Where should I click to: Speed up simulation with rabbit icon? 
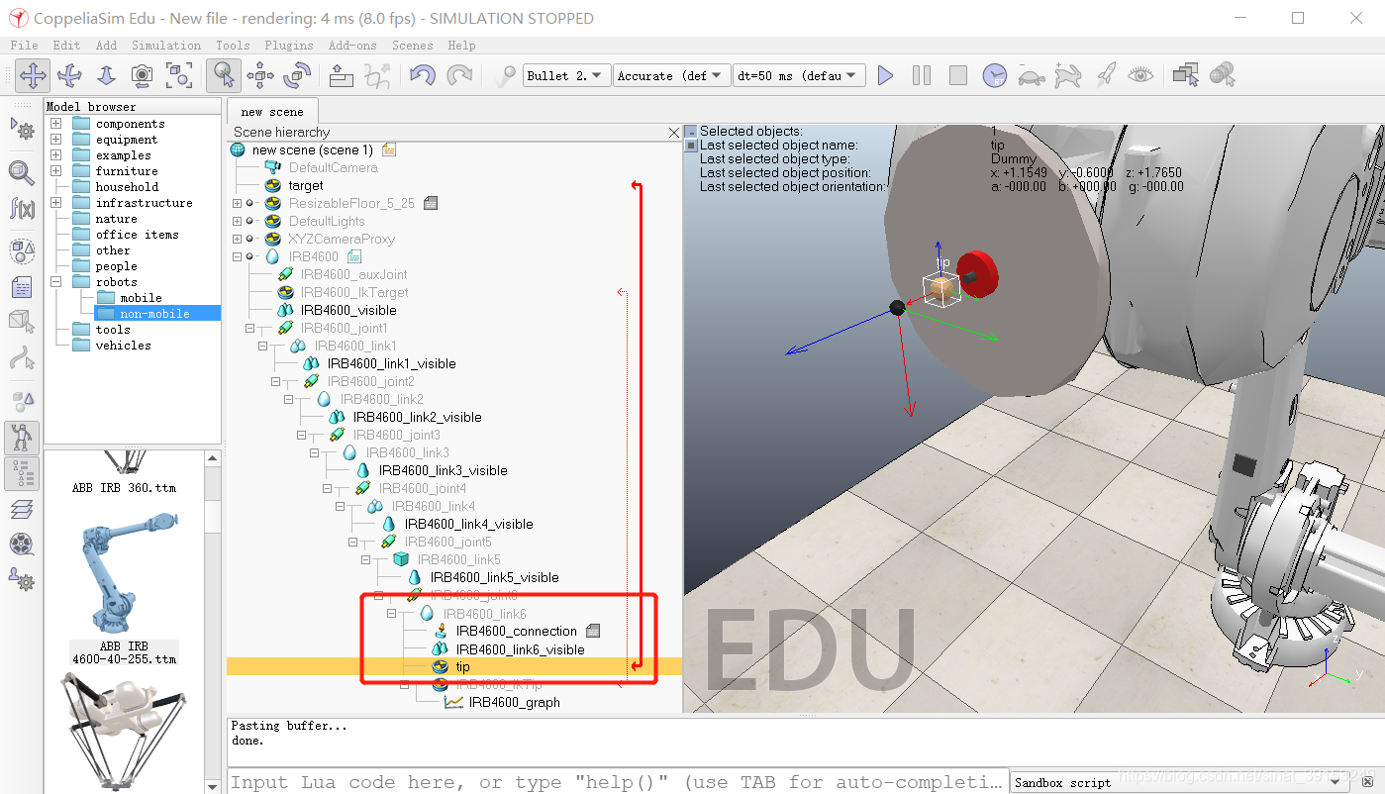pos(1067,75)
